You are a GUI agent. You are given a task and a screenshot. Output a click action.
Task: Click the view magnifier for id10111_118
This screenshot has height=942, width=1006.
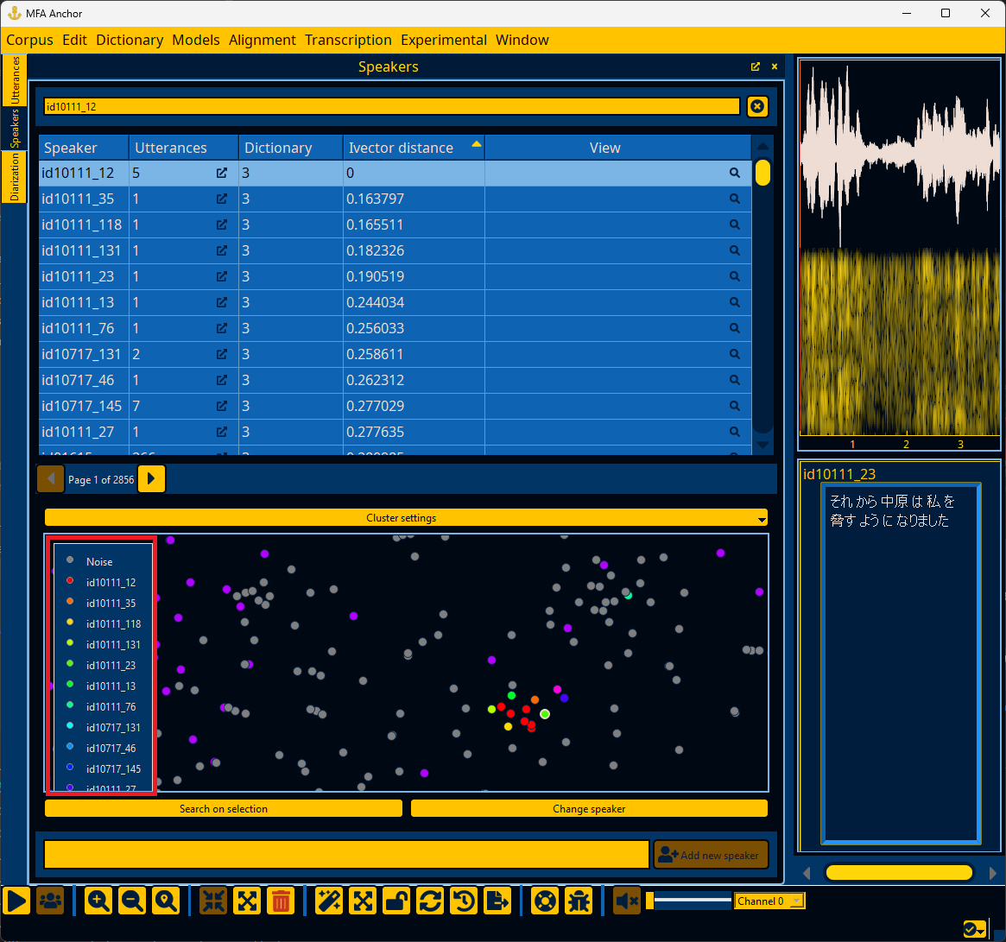(735, 224)
